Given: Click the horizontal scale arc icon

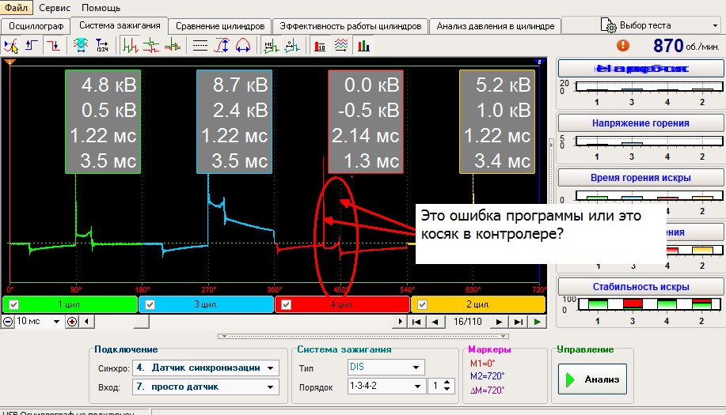Looking at the screenshot, I should (x=243, y=46).
